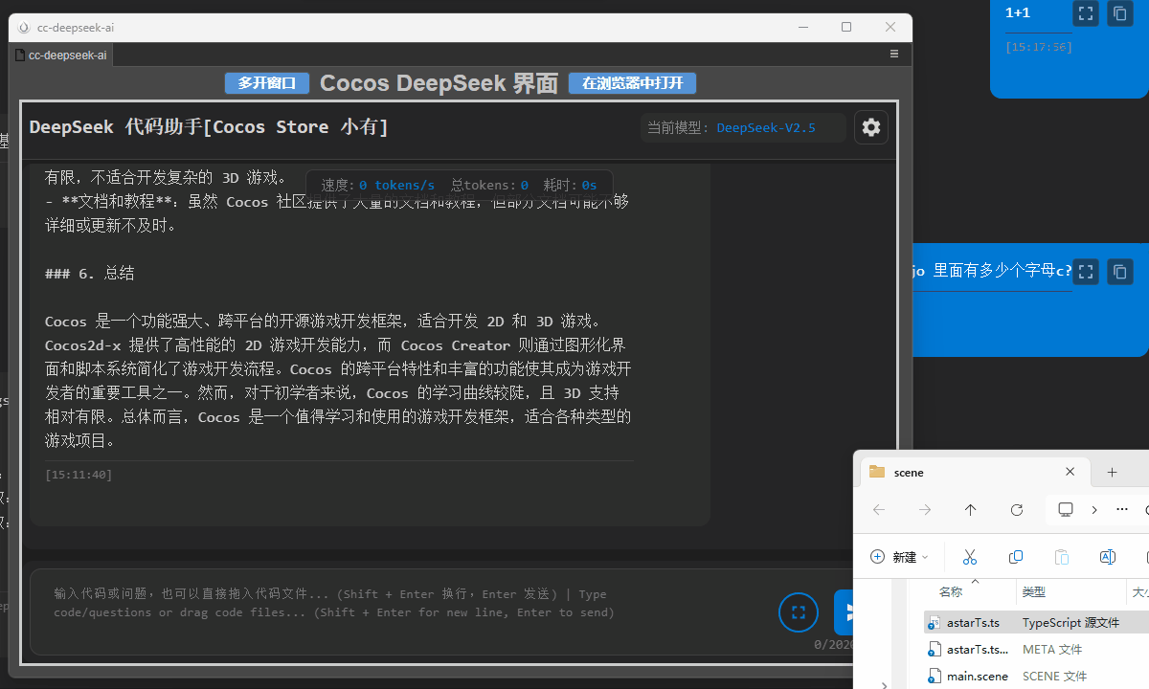Expand the '1+1' message bubble fullscreen
The width and height of the screenshot is (1149, 689).
pos(1085,13)
